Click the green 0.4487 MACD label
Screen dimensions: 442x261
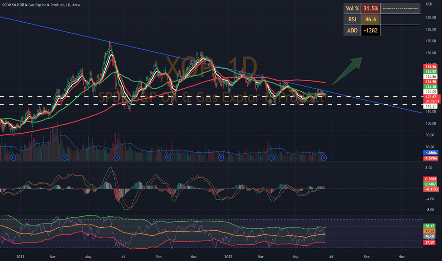431,184
